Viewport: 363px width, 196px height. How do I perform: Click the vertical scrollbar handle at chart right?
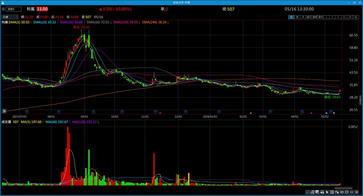click(x=360, y=100)
